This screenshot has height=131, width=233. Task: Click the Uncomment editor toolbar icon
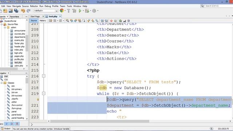pos(125,21)
